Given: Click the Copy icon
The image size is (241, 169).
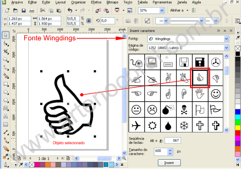Looking at the screenshot, I should [x=51, y=11].
